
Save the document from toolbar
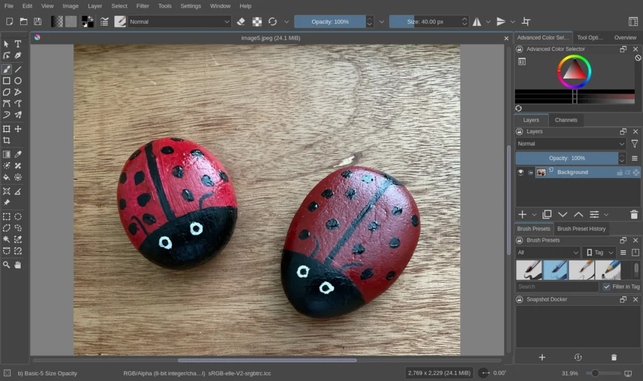click(x=38, y=22)
